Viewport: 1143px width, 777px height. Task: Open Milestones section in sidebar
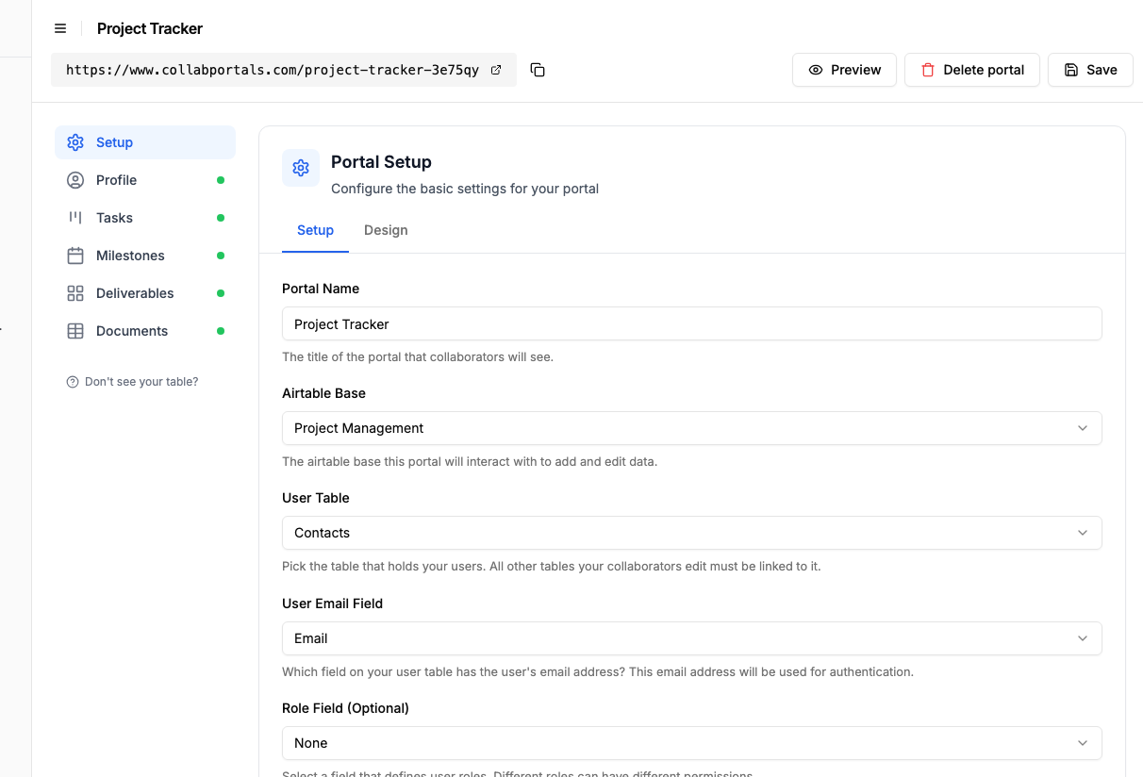pyautogui.click(x=145, y=256)
